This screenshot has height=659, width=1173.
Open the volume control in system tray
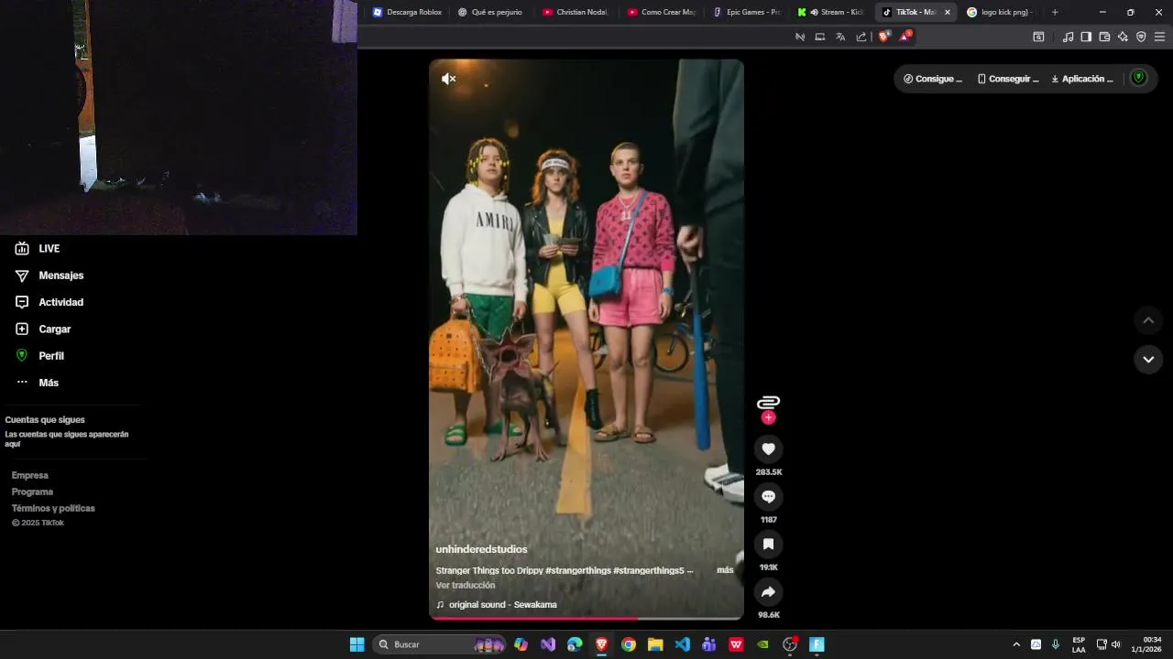[1116, 644]
